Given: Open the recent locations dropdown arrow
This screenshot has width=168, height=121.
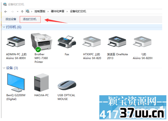Looking at the screenshot, I should (17, 12).
